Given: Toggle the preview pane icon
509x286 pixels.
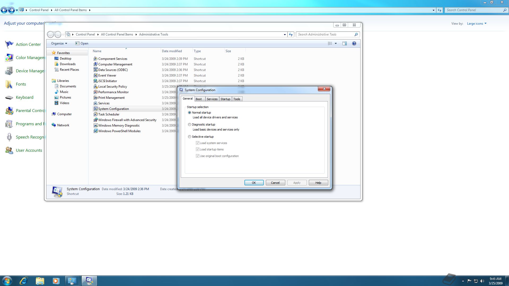Looking at the screenshot, I should pos(345,43).
